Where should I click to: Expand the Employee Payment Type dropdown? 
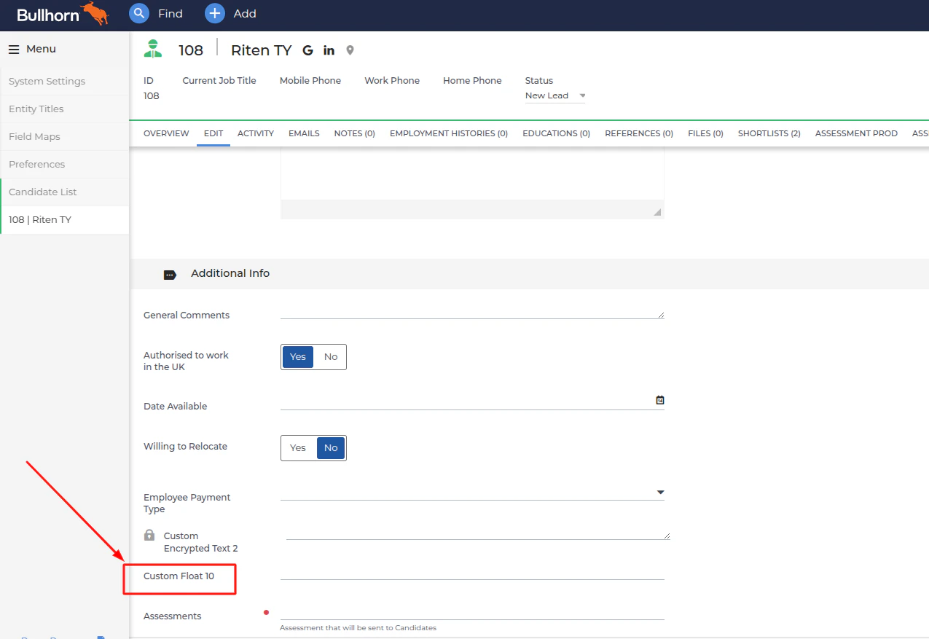tap(660, 493)
